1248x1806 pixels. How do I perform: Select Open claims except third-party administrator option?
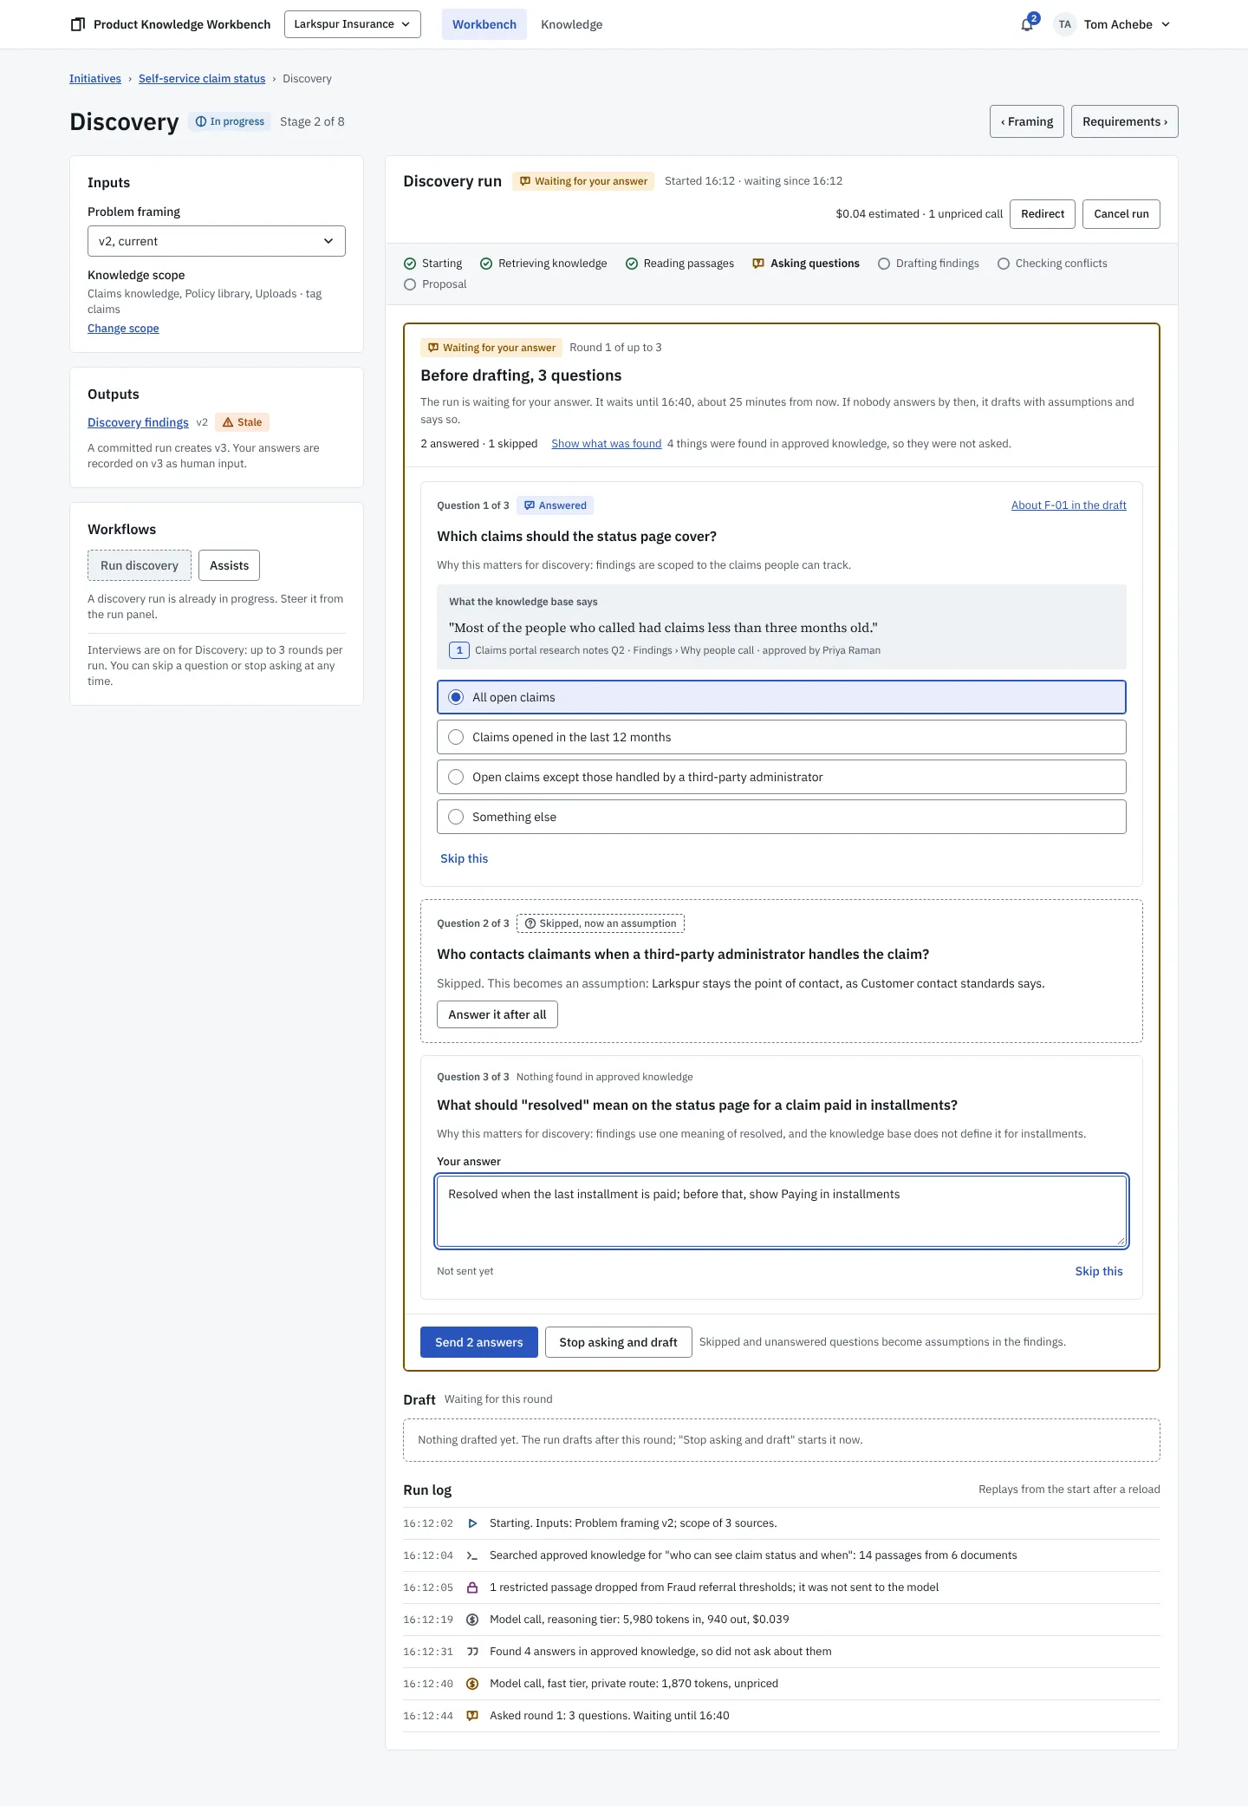point(782,777)
